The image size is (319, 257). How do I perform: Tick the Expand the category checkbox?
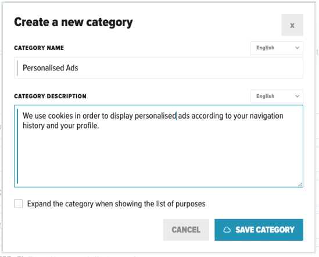coord(19,204)
